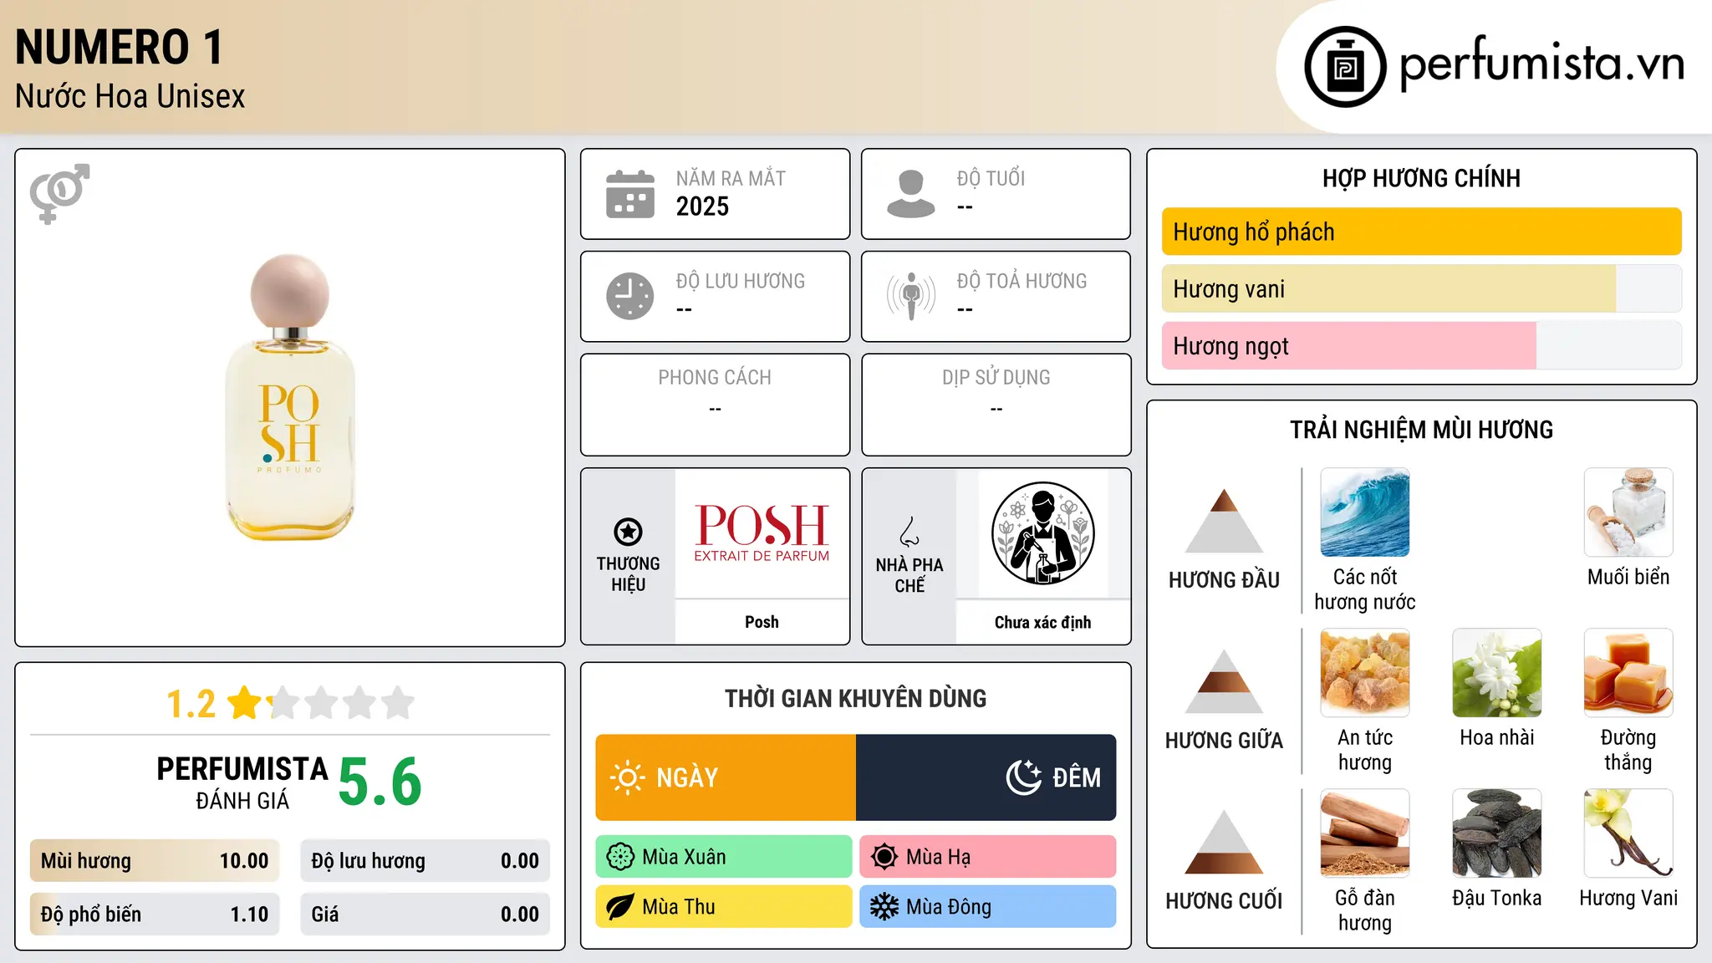Click the Hương vani accord bar
The height and width of the screenshot is (963, 1712).
click(x=1422, y=288)
